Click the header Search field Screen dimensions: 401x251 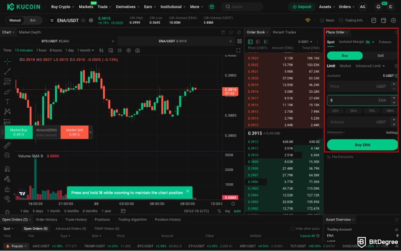coord(242,7)
